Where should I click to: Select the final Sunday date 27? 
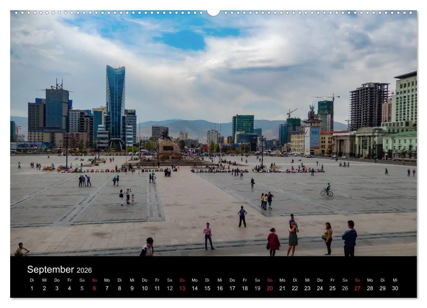[357, 288]
